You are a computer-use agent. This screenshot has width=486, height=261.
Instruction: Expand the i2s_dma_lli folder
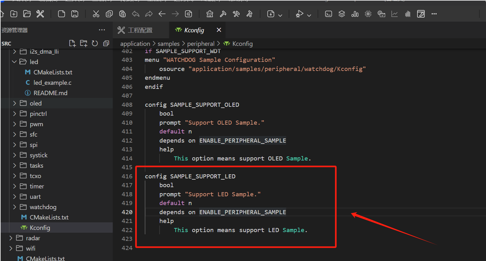click(14, 52)
